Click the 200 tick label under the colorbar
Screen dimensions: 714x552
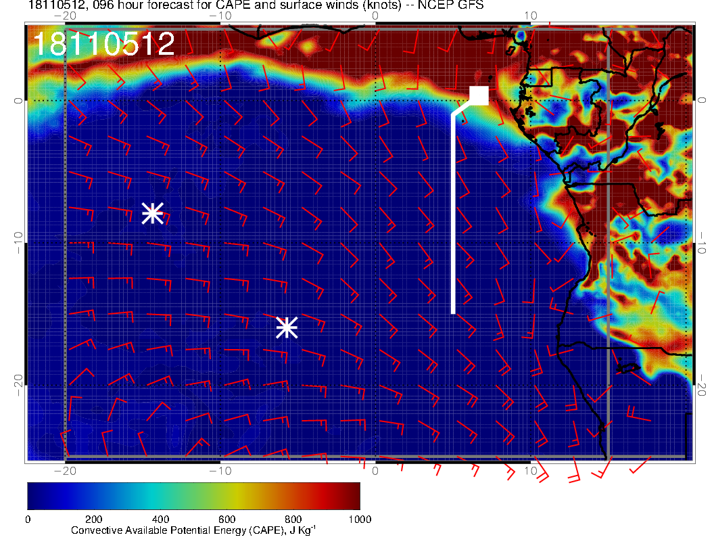pos(93,520)
